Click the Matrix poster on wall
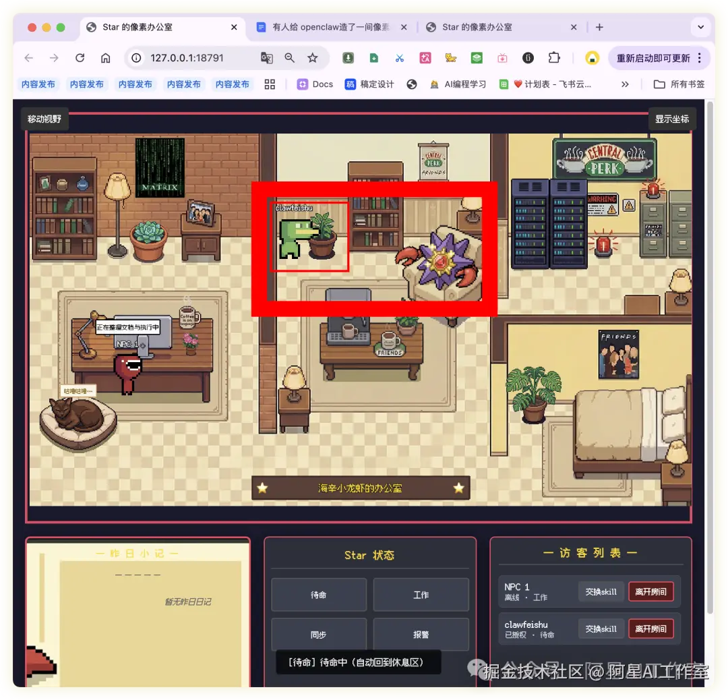The height and width of the screenshot is (700, 728). click(160, 167)
